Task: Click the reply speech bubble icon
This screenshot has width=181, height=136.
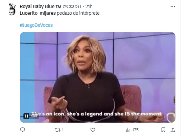Action: pos(22,130)
